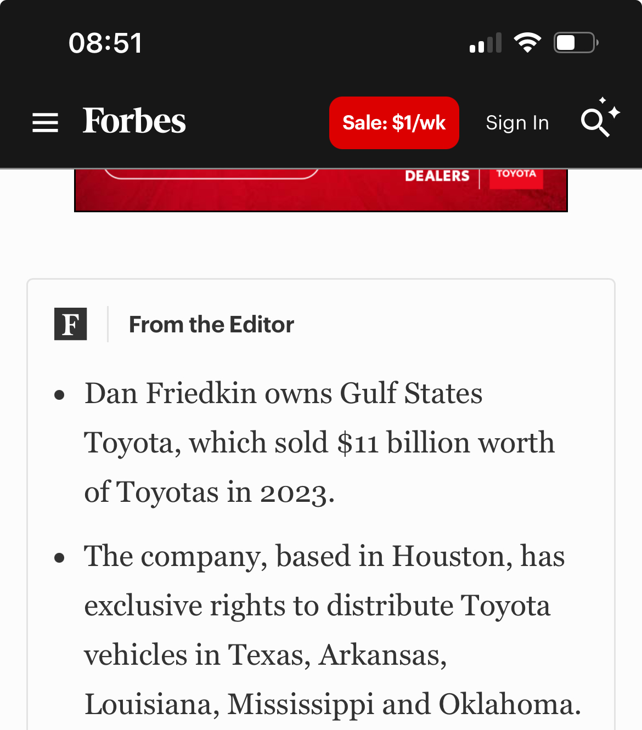Click the "of Toyotas in 2023" line
The image size is (642, 730).
[209, 492]
